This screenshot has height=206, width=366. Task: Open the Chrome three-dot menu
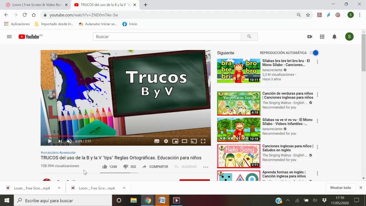[x=360, y=15]
